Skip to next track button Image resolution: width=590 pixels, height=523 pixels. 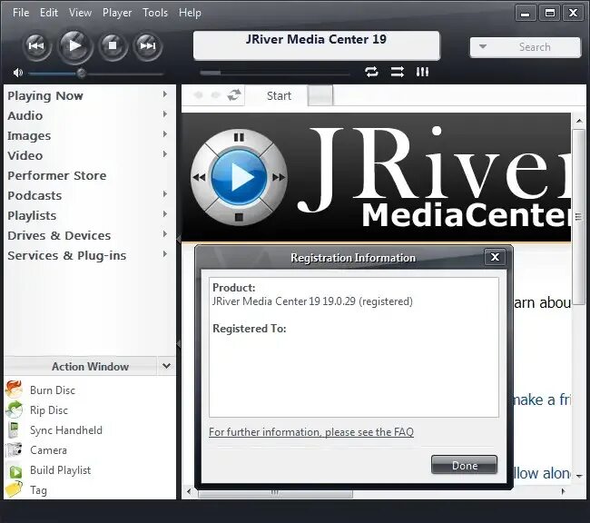pos(147,46)
